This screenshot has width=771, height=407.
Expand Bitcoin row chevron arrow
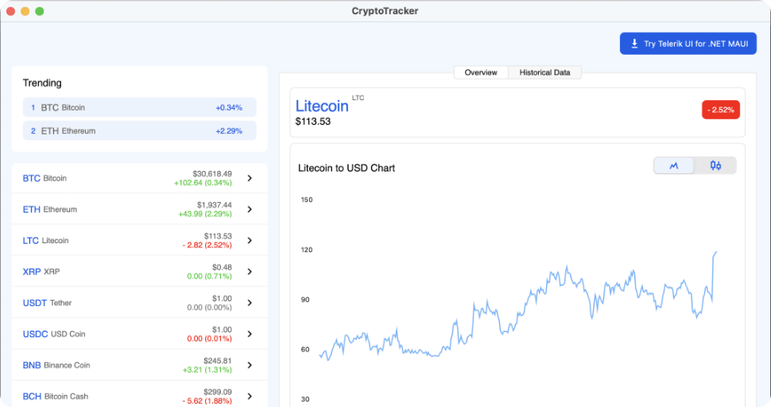click(250, 178)
